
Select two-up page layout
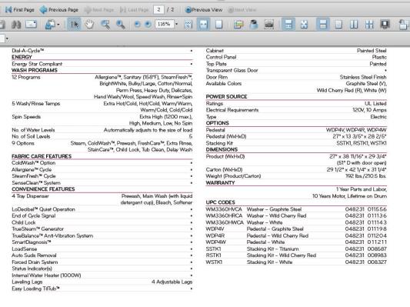[x=354, y=25]
